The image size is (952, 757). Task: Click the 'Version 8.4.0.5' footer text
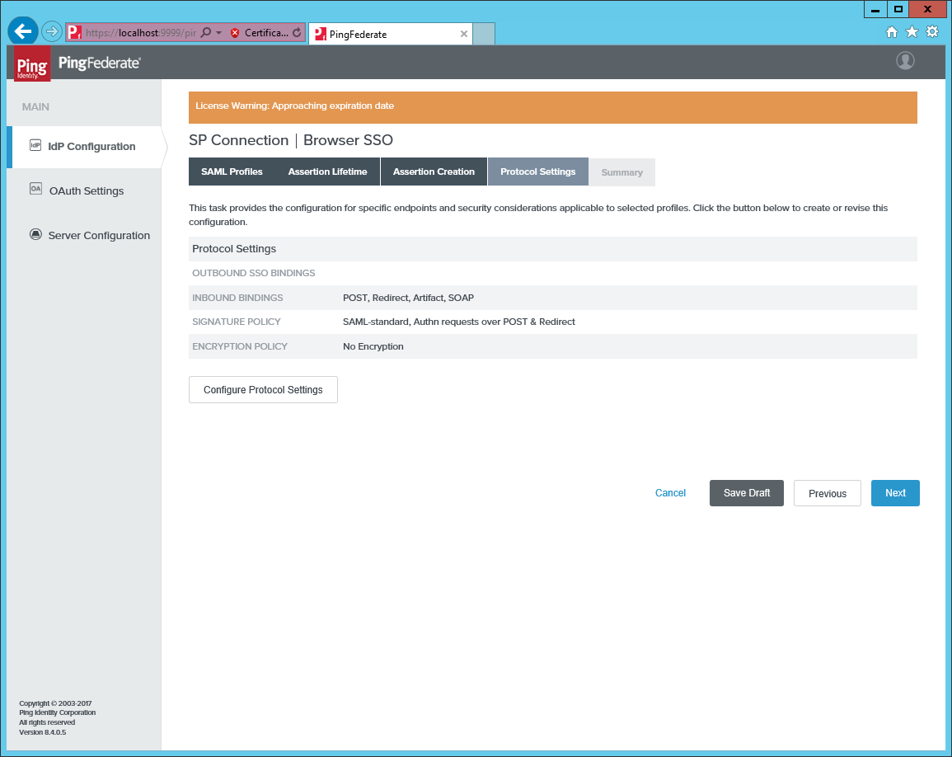(x=43, y=732)
